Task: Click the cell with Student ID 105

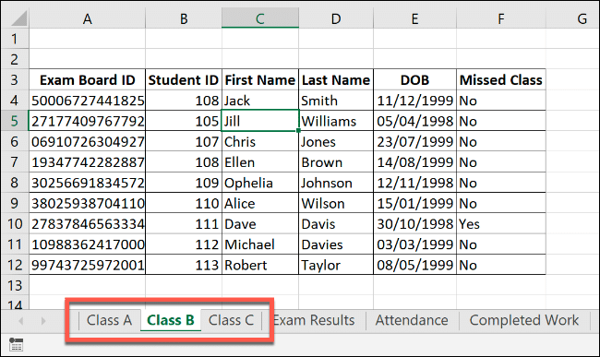Action: [x=184, y=121]
